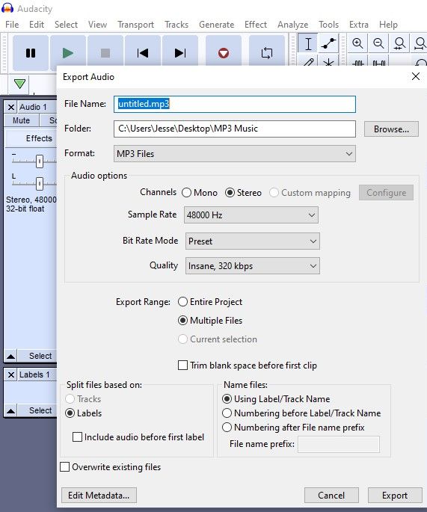Viewport: 427px width, 512px height.
Task: Open the Effect menu
Action: pyautogui.click(x=256, y=25)
